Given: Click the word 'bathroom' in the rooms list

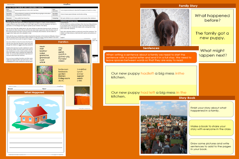Looking at the screenshot, I should 63,69.
